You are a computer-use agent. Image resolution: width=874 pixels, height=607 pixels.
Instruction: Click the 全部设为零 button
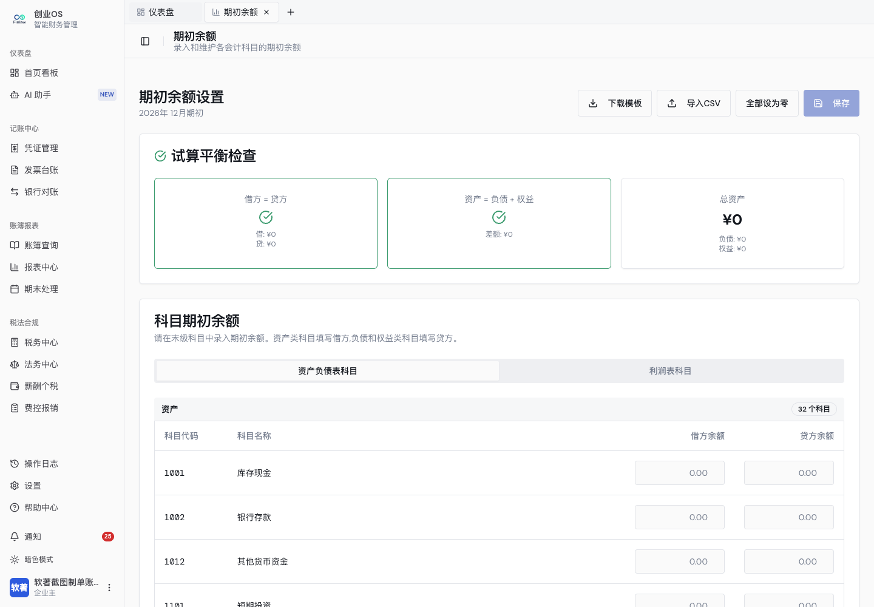point(767,103)
